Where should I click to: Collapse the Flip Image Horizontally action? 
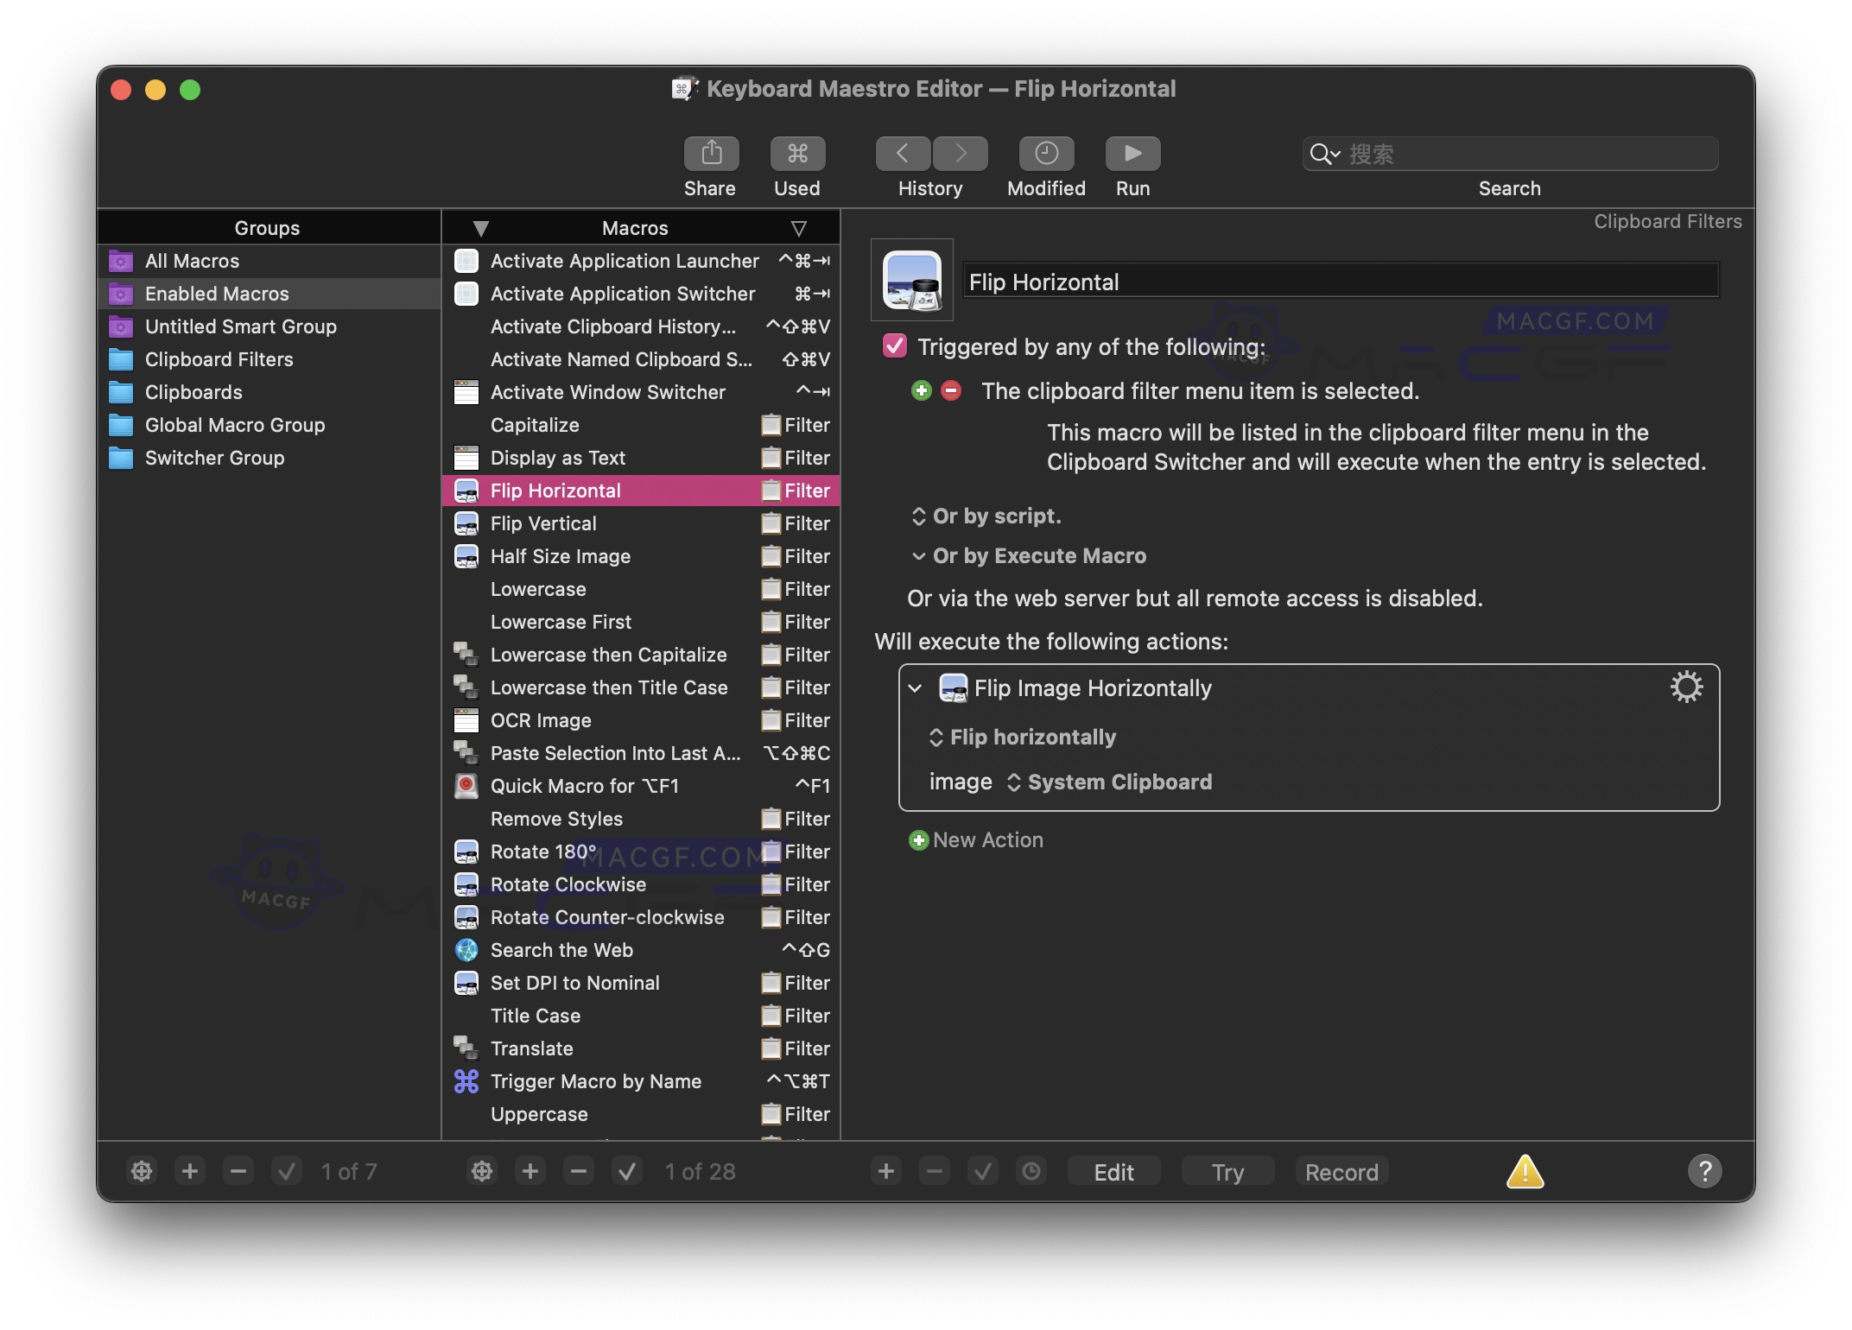coord(916,688)
